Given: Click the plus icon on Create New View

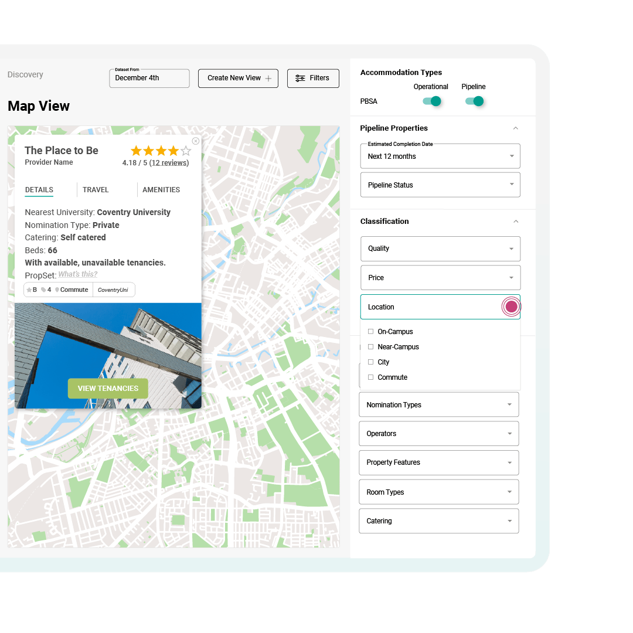Looking at the screenshot, I should coord(269,78).
